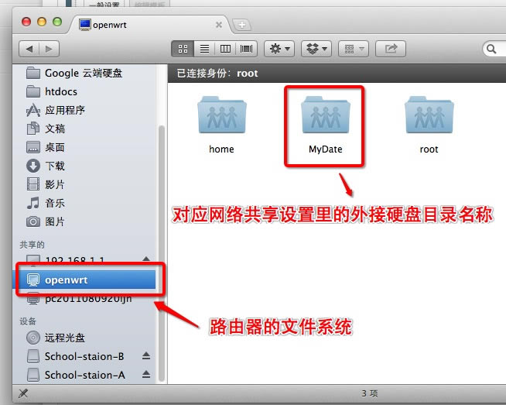506x405 pixels.
Task: Click the sidebar scrollbar
Action: click(162, 253)
